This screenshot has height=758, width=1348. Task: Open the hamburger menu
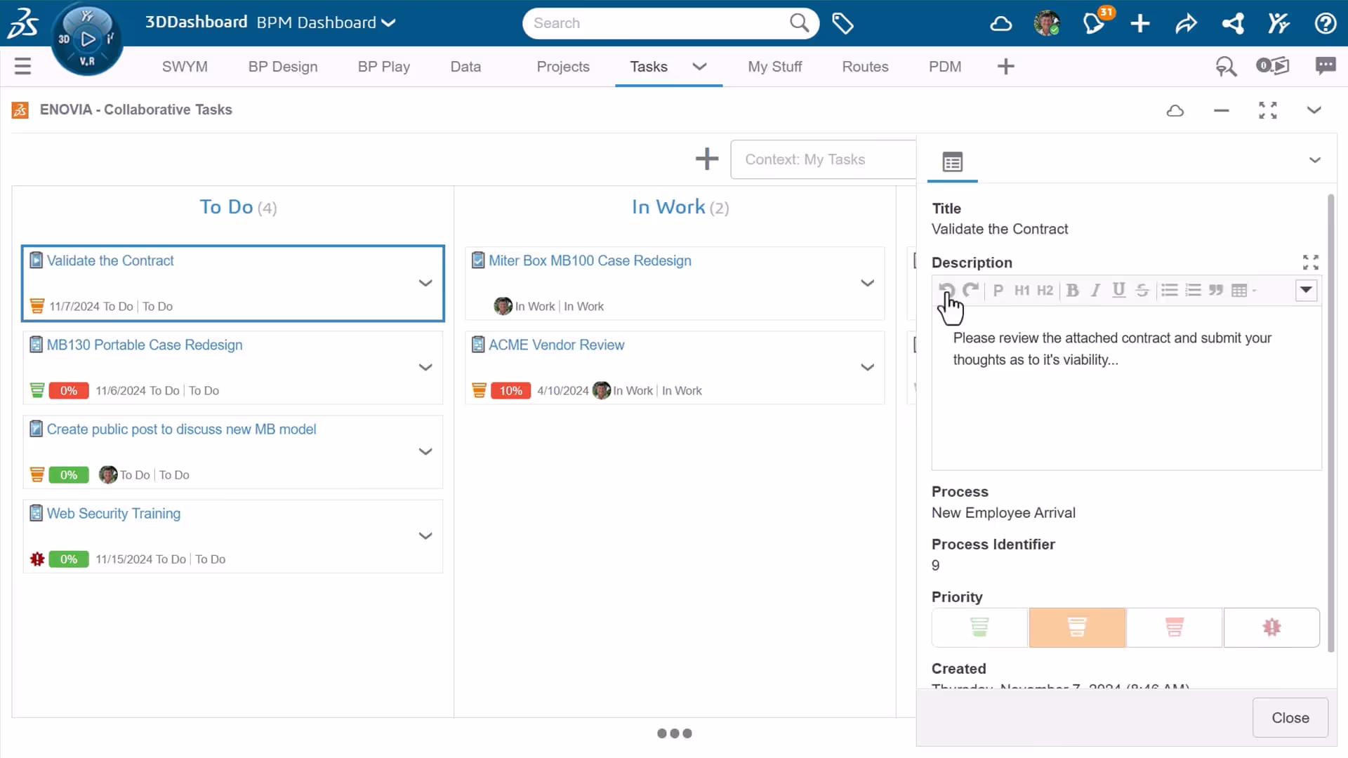22,66
